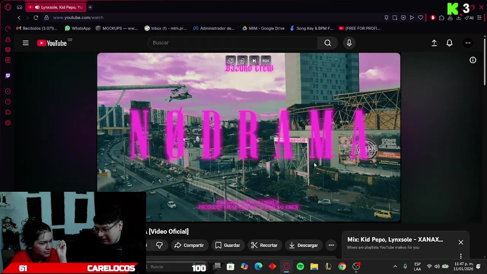Click the YouTube Buscar search field
Image resolution: width=487 pixels, height=274 pixels.
tap(232, 43)
